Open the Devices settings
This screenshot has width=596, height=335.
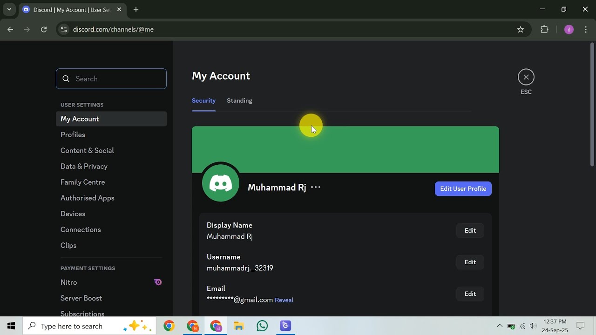pyautogui.click(x=111, y=214)
